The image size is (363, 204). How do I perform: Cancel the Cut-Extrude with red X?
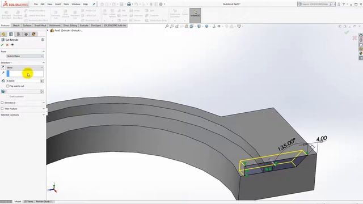[7, 45]
